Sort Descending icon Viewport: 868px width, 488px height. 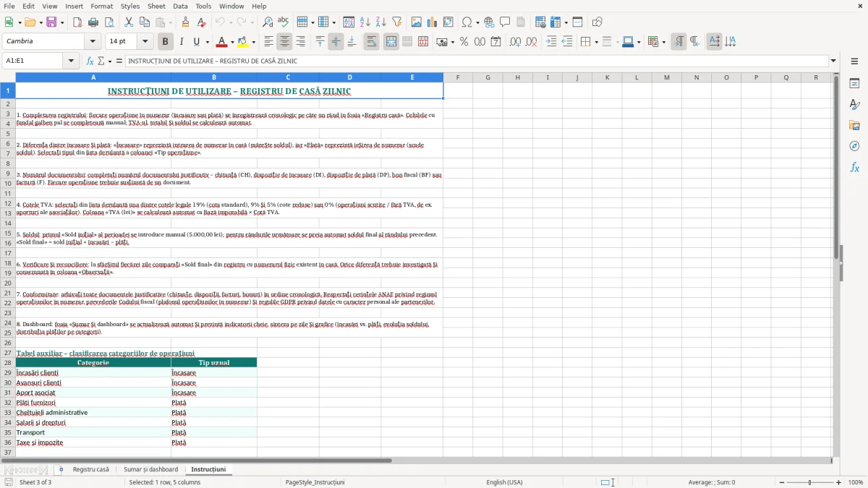click(x=381, y=22)
